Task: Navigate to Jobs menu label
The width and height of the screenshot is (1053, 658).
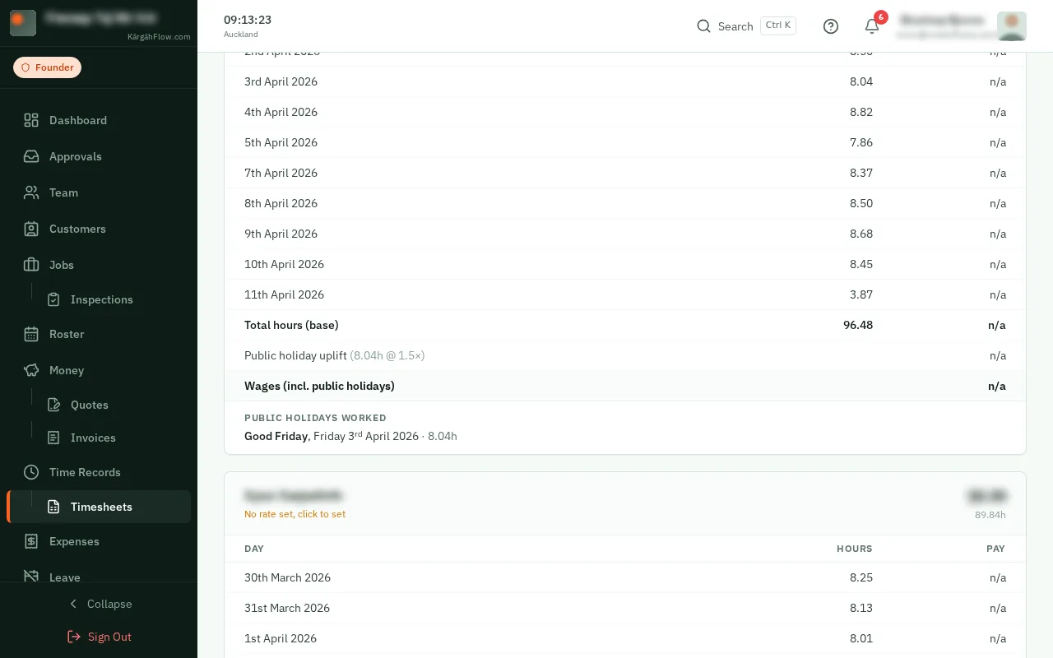Action: coord(62,265)
